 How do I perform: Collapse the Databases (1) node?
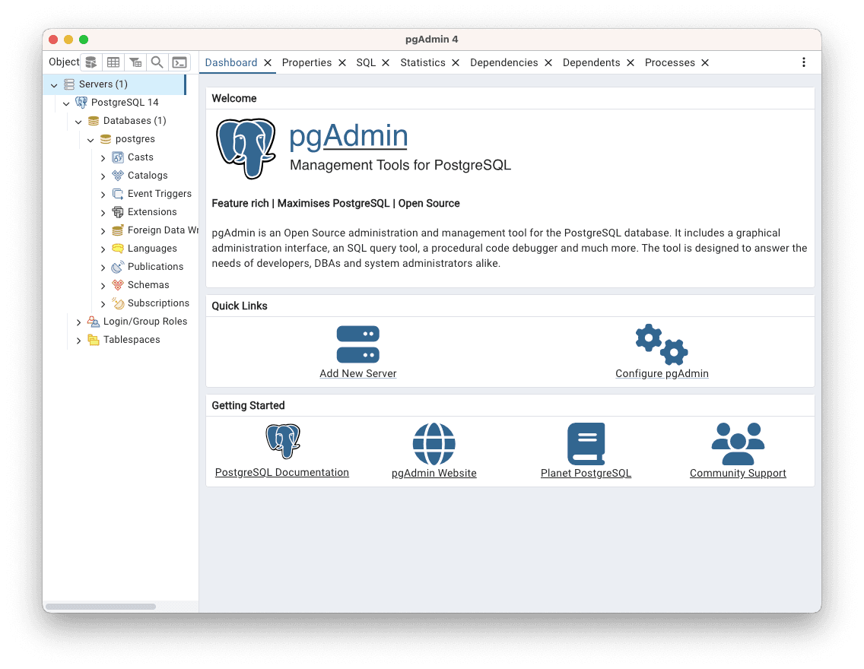(78, 121)
